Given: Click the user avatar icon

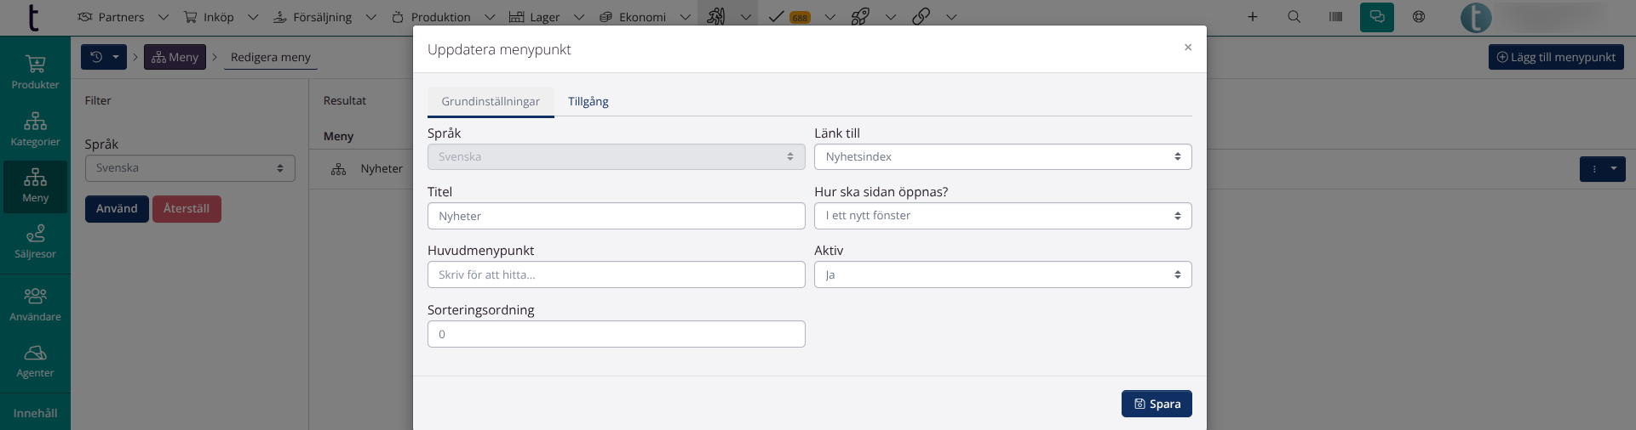Looking at the screenshot, I should coord(1476,17).
